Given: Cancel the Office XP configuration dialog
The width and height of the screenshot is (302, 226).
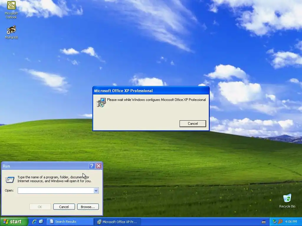Looking at the screenshot, I should [x=193, y=124].
